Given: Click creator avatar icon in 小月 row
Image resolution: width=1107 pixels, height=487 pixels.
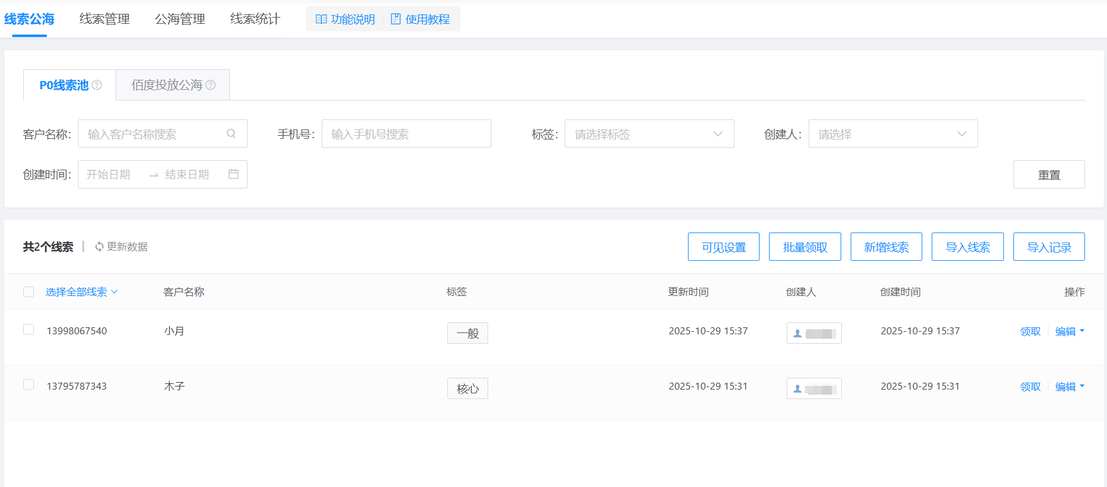Looking at the screenshot, I should coord(798,334).
